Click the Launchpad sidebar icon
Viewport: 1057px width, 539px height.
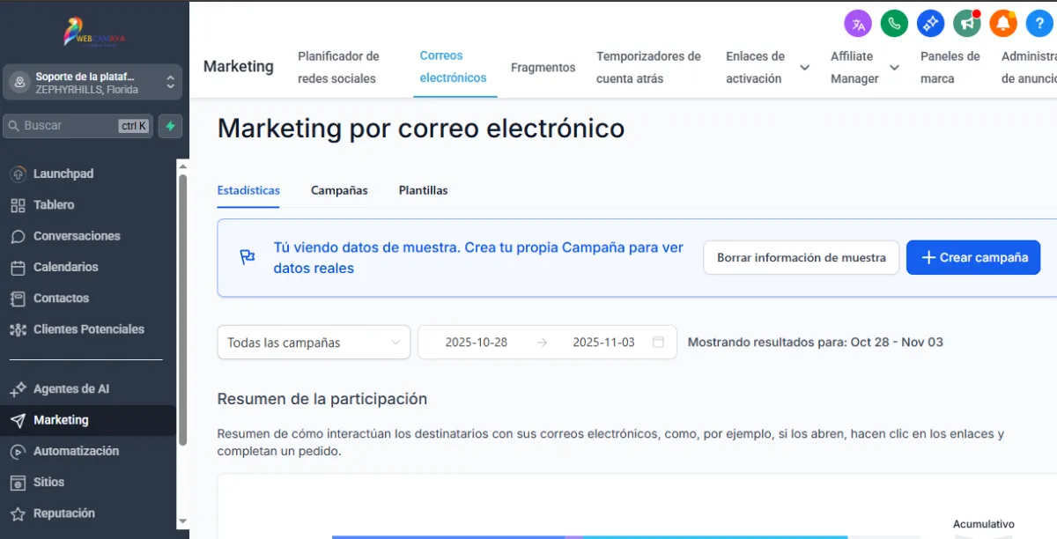18,174
